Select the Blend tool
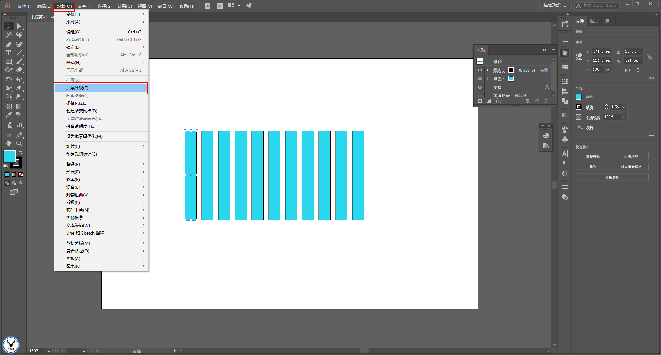Screen dimensions: 661x355 [20, 115]
